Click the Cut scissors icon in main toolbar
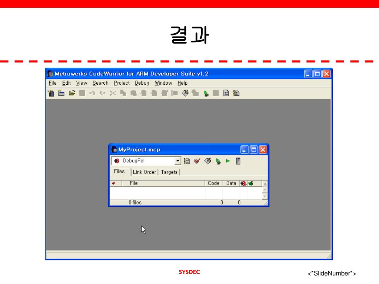Image resolution: width=379 pixels, height=284 pixels. click(x=113, y=93)
